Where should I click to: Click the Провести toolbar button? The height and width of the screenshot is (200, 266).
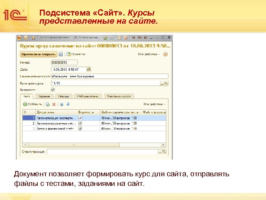[x=76, y=54]
